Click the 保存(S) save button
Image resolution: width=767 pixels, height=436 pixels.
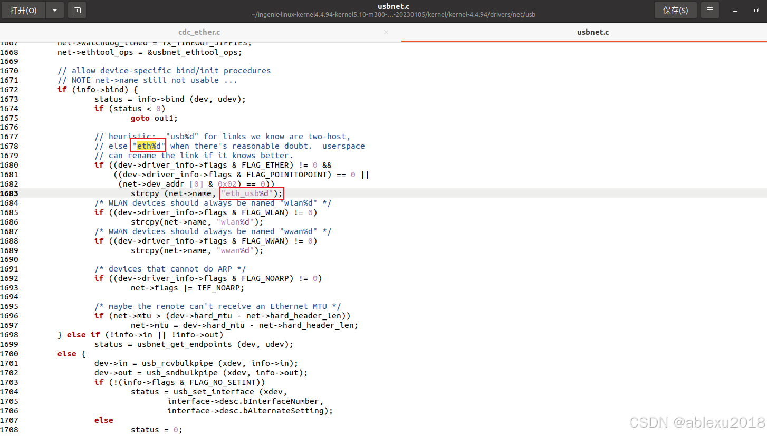click(x=675, y=10)
